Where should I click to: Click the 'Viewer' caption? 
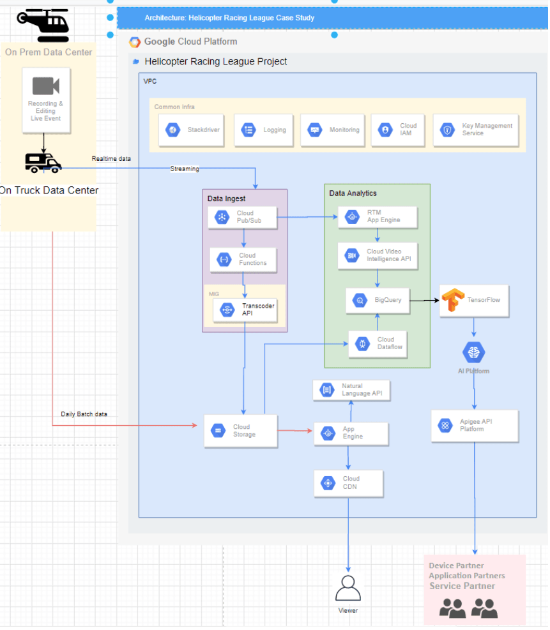click(x=348, y=611)
